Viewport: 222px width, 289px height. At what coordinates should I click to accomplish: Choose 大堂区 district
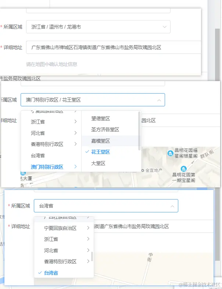pos(110,163)
